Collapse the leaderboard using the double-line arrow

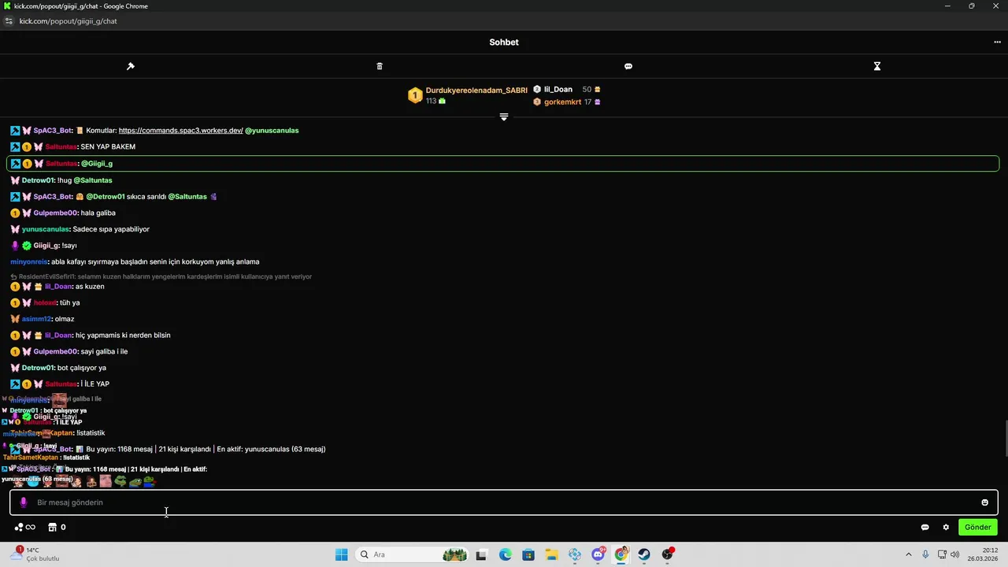(x=504, y=117)
